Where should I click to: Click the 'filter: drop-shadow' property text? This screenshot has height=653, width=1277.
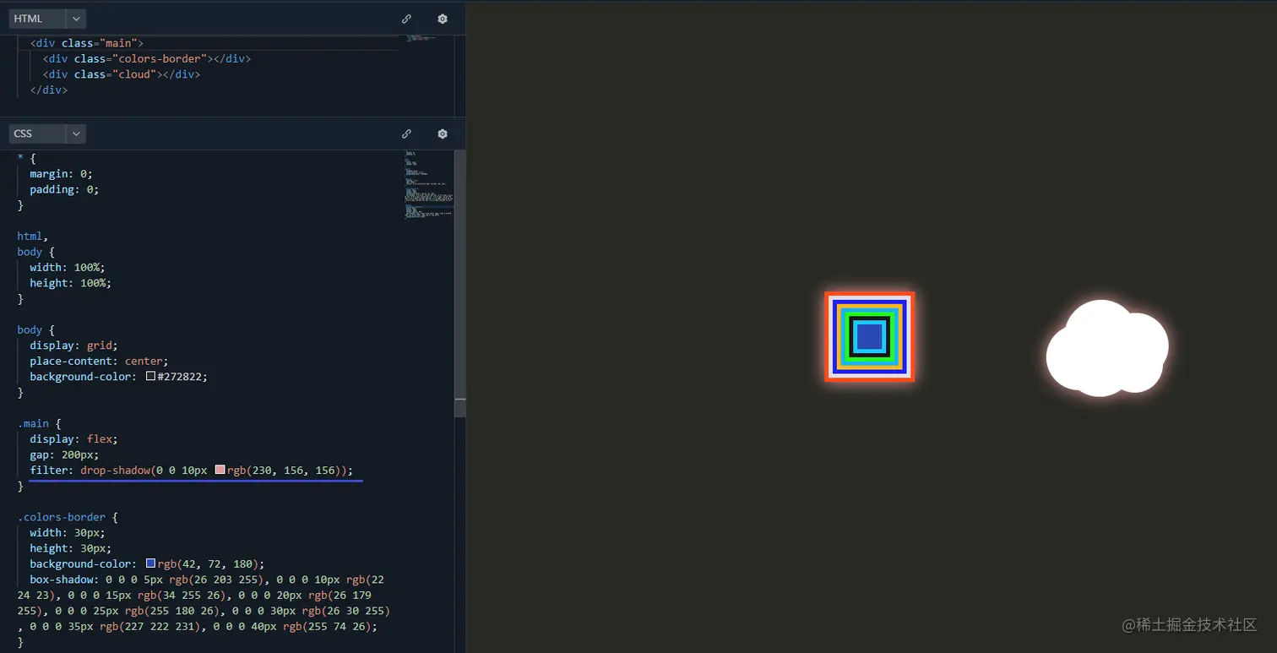191,470
